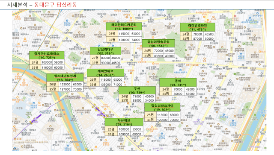Select the 청계한신휴플러스 header cell
The image size is (274, 155).
point(47,56)
